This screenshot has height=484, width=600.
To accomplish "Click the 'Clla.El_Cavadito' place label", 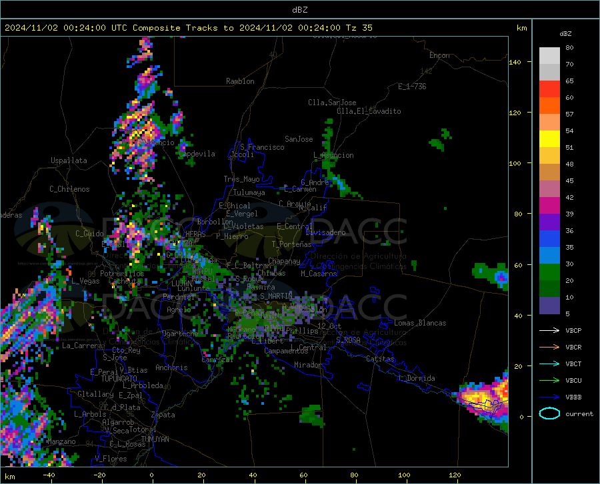I will (369, 111).
